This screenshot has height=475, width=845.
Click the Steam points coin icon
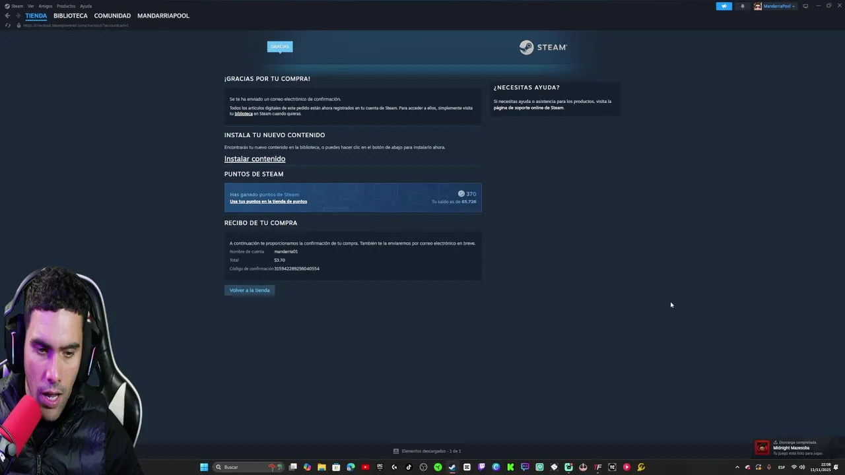(461, 194)
